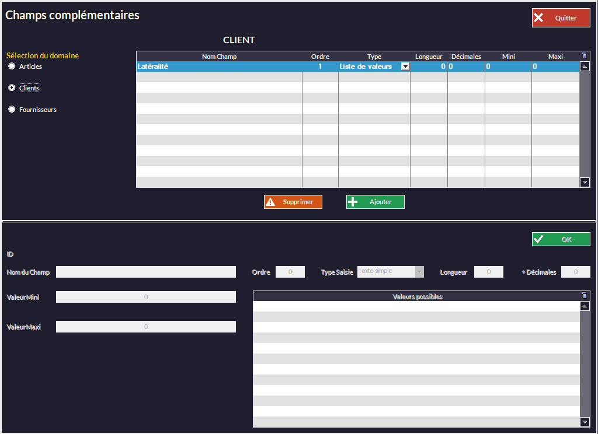Select the Clients domain radio button

click(12, 88)
